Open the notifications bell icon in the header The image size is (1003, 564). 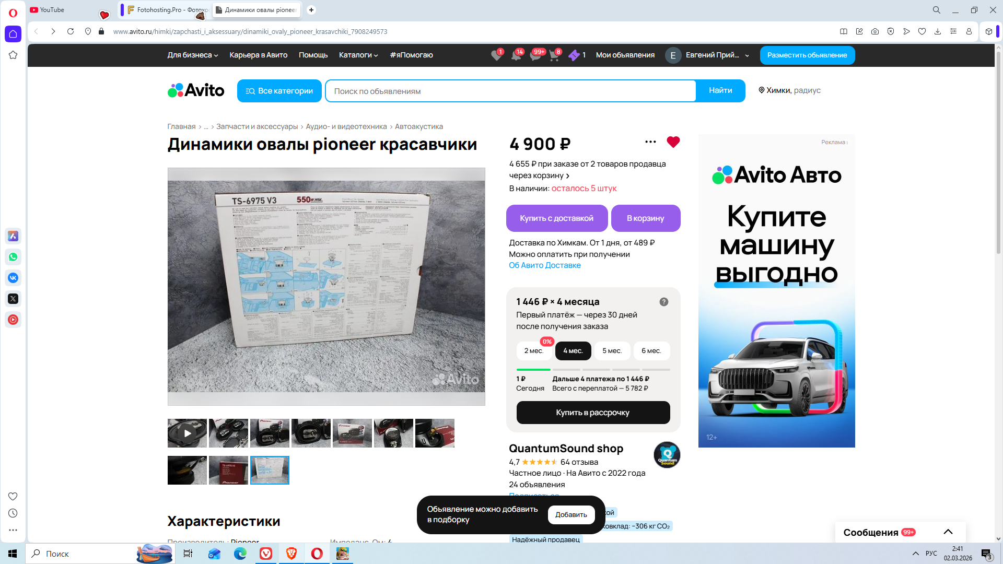click(516, 55)
